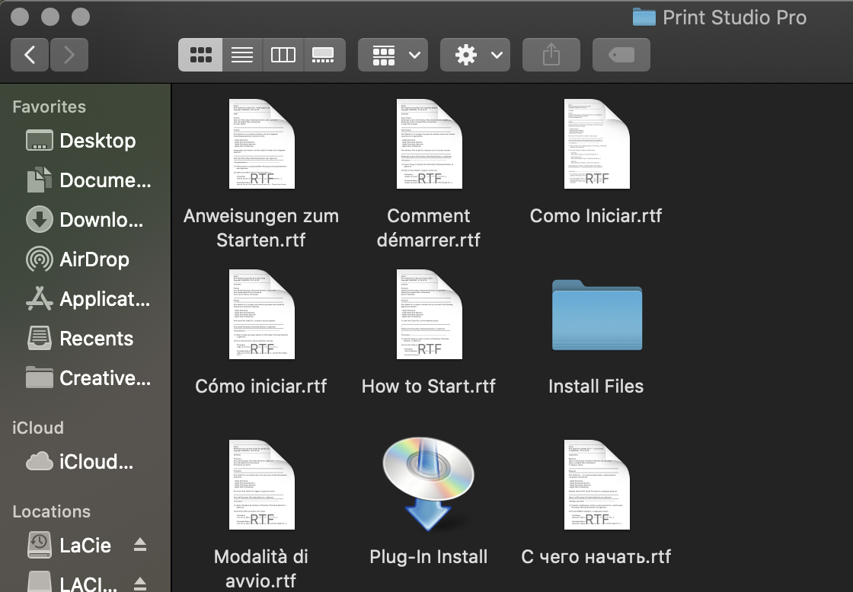Switch to icon view mode
Viewport: 853px width, 592px height.
200,54
